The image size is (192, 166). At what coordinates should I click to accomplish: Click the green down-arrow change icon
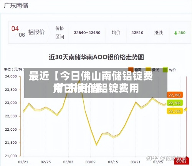point(176,33)
